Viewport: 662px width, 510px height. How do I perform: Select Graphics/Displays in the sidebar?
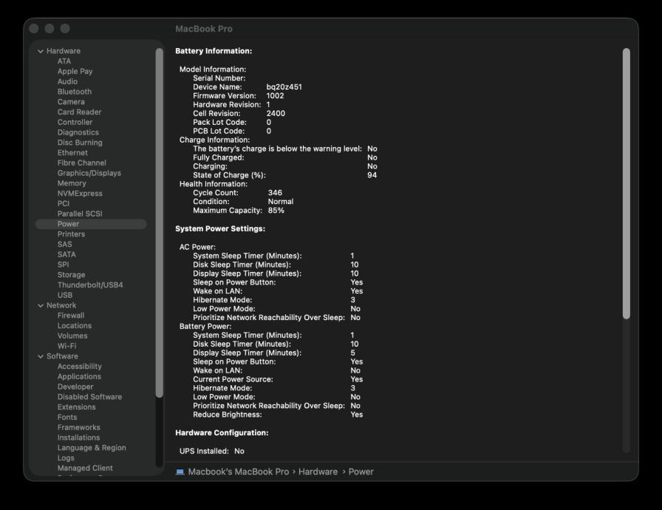89,173
